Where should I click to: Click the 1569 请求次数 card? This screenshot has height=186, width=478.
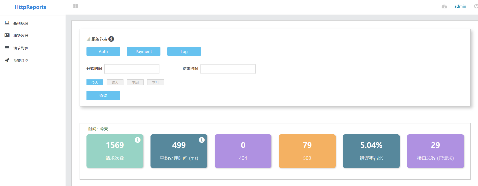[115, 151]
